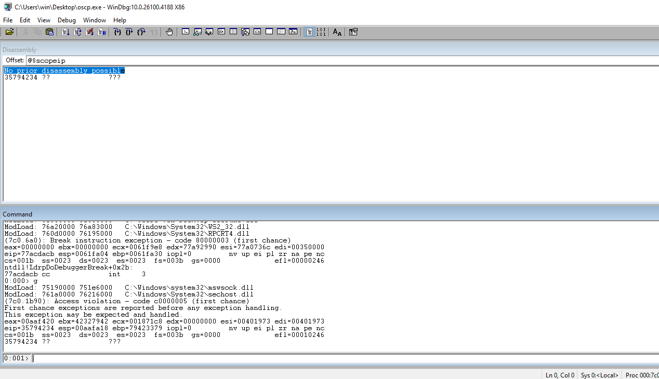Click the Restart debugging toolbar icon
The width and height of the screenshot is (659, 379).
77,32
